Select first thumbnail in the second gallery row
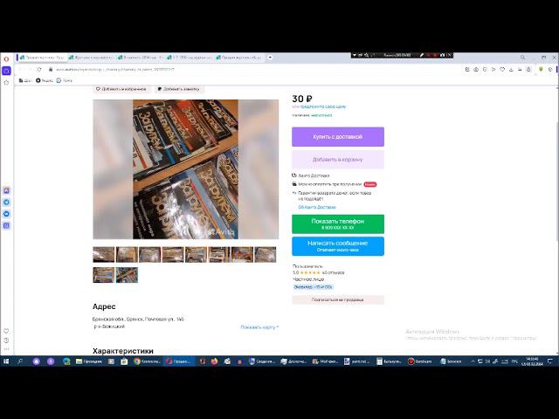Image resolution: width=559 pixels, height=419 pixels. pyautogui.click(x=104, y=275)
